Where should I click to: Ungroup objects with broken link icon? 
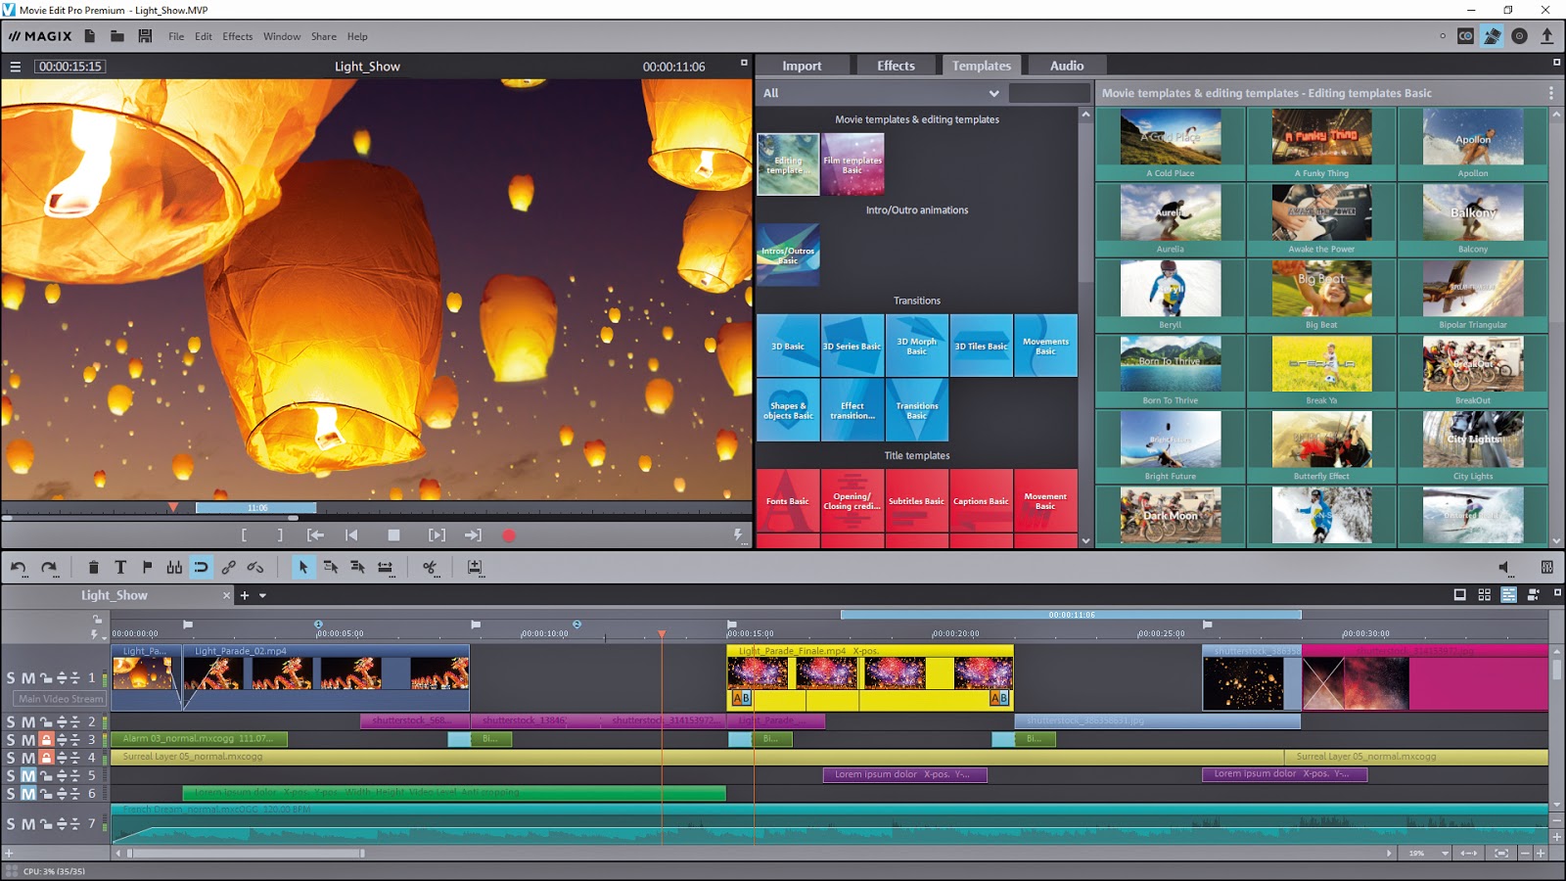click(255, 567)
